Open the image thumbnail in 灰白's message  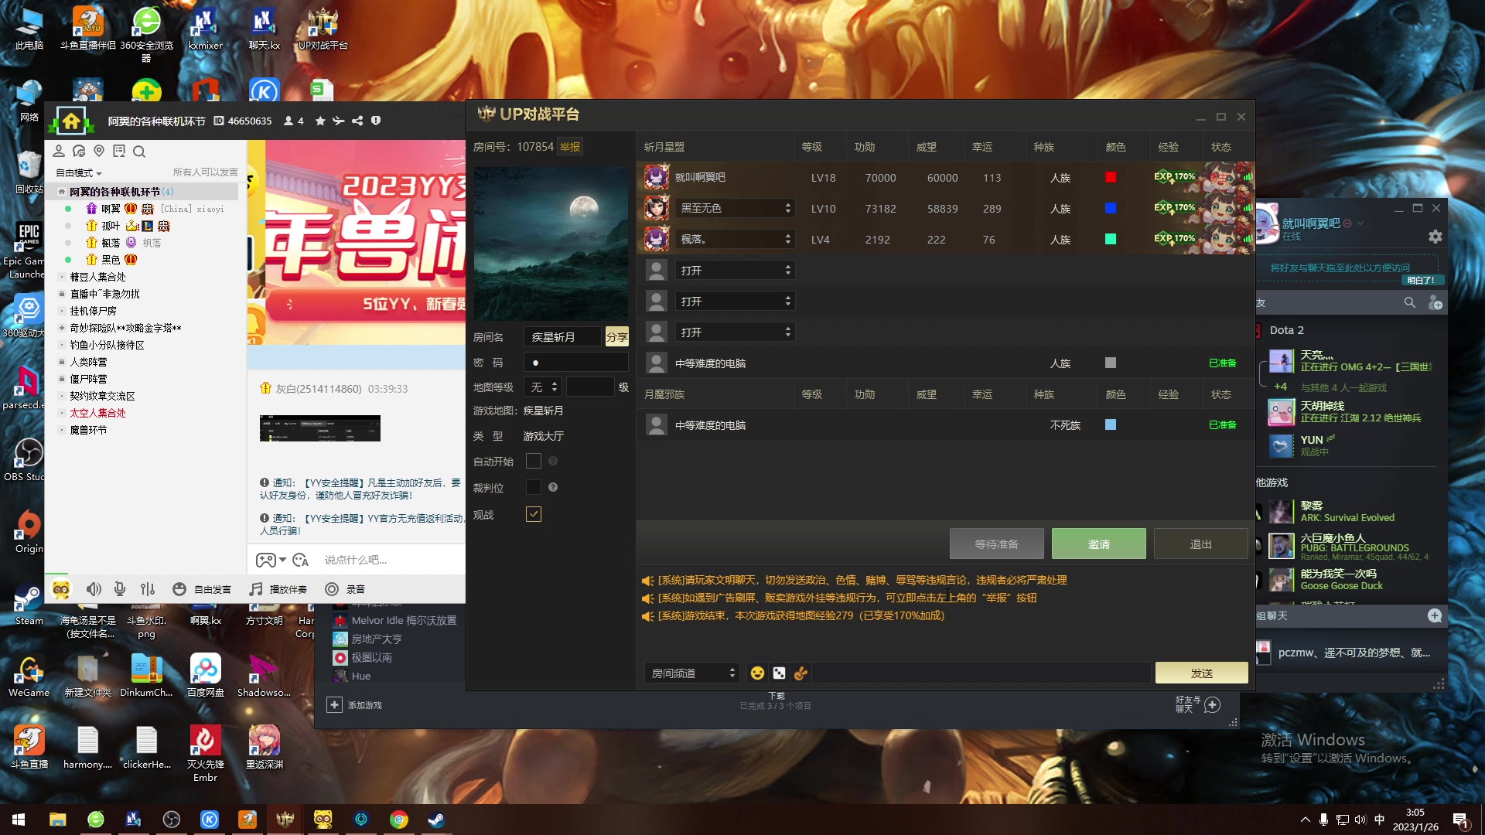click(x=319, y=428)
